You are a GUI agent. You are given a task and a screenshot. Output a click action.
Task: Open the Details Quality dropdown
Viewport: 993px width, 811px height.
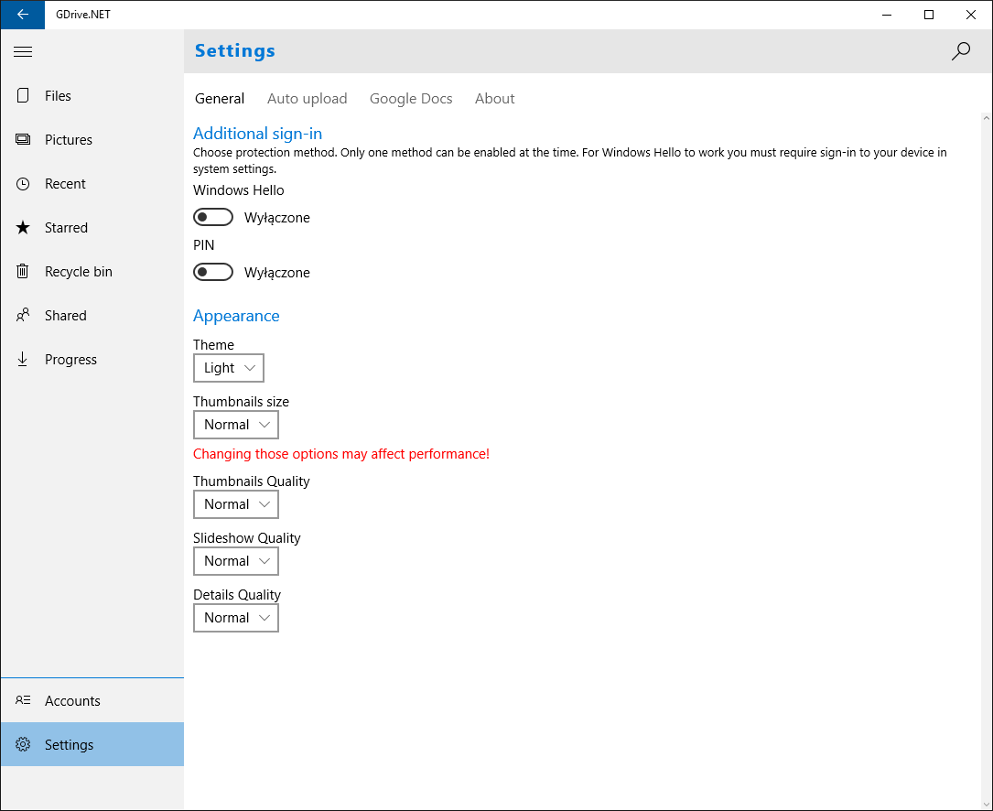point(235,618)
